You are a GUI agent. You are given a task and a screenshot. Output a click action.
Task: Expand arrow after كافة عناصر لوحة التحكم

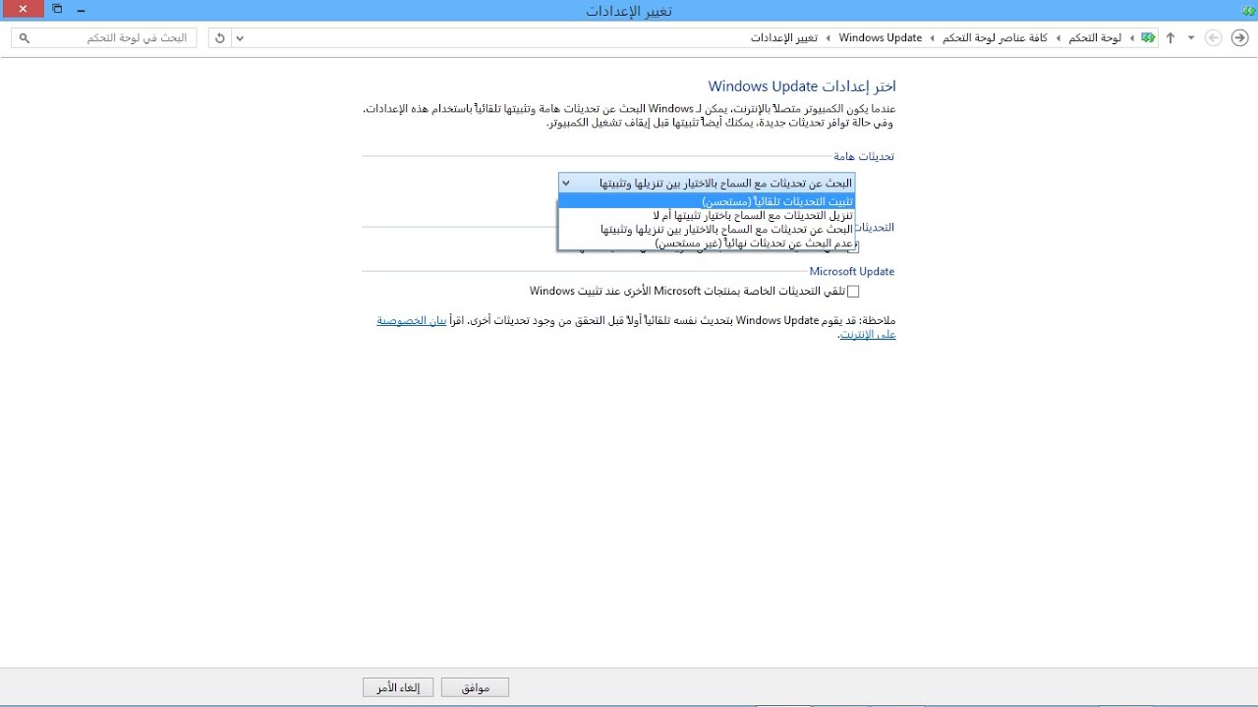[x=932, y=38]
